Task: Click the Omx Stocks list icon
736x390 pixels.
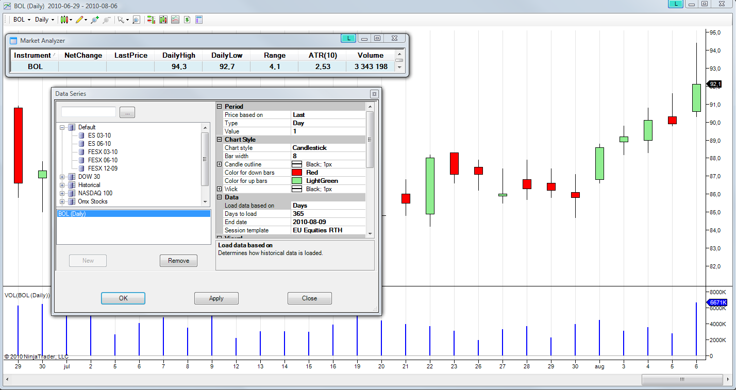Action: click(x=72, y=201)
